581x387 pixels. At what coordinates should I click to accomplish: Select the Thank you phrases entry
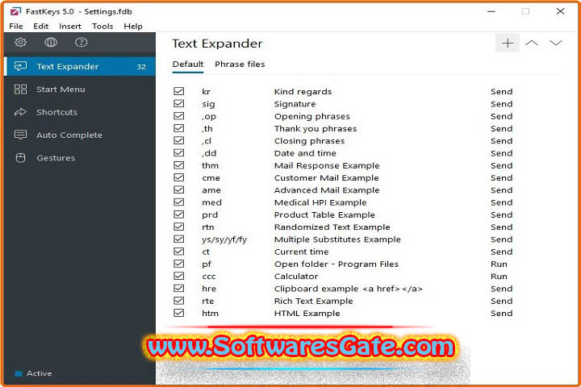316,128
